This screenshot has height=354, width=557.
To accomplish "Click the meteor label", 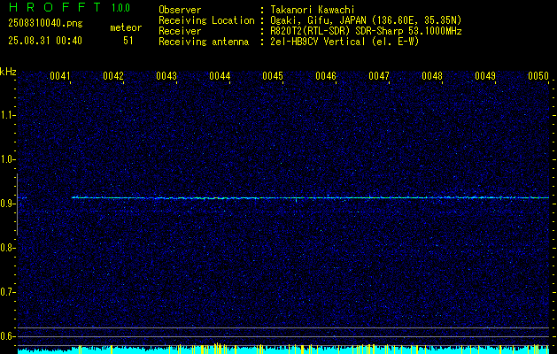I will pos(126,27).
